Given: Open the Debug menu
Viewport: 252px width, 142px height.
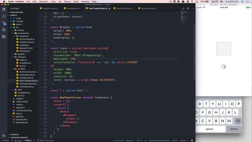Looking at the screenshot, I should pos(67,2).
